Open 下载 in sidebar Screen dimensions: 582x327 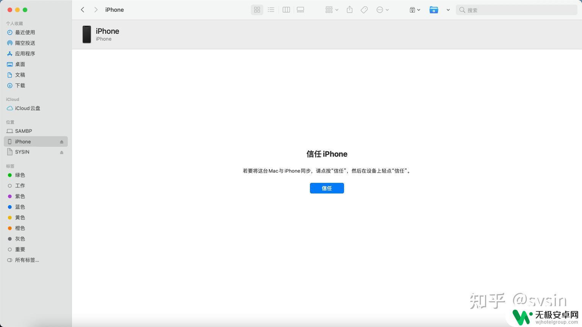click(x=36, y=86)
